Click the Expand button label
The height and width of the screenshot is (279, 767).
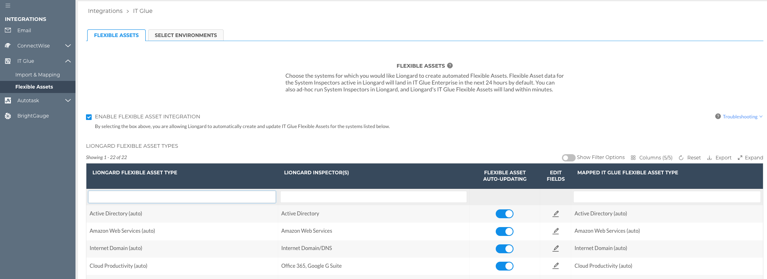click(754, 157)
